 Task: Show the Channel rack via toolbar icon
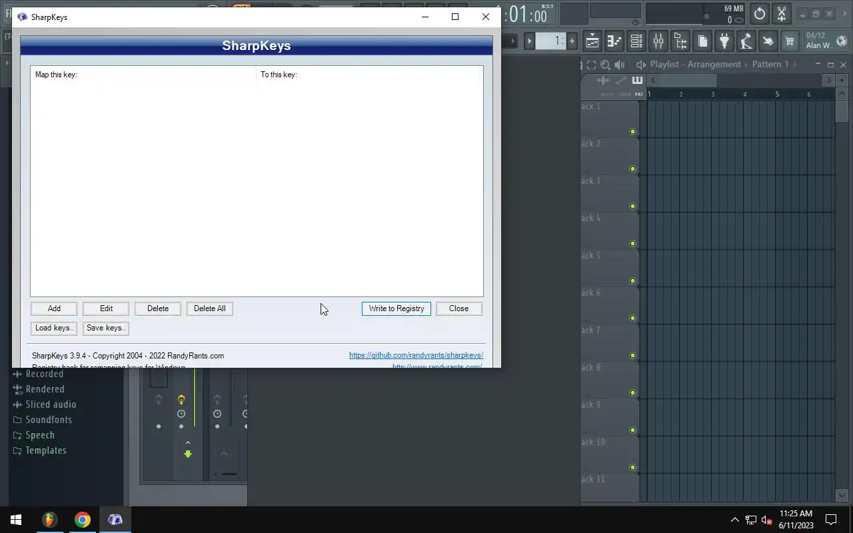point(636,41)
